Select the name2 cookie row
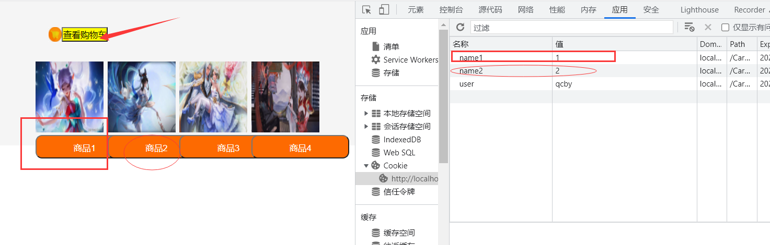The height and width of the screenshot is (245, 770). click(610, 70)
